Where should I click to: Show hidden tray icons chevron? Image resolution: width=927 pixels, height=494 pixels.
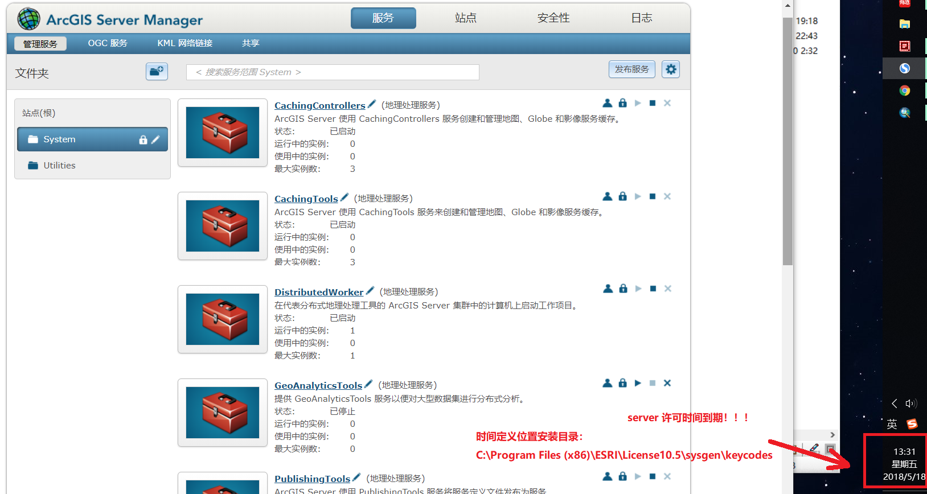click(895, 404)
